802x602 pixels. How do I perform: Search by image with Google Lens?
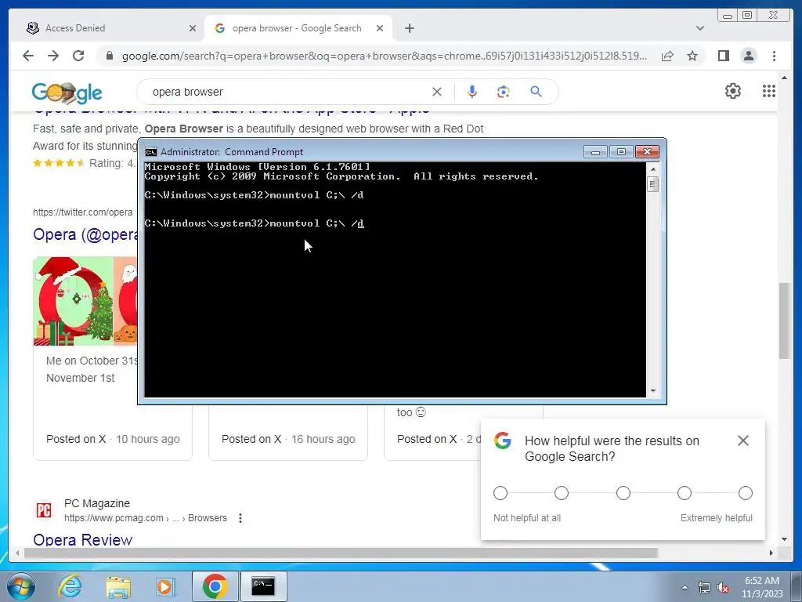(504, 92)
